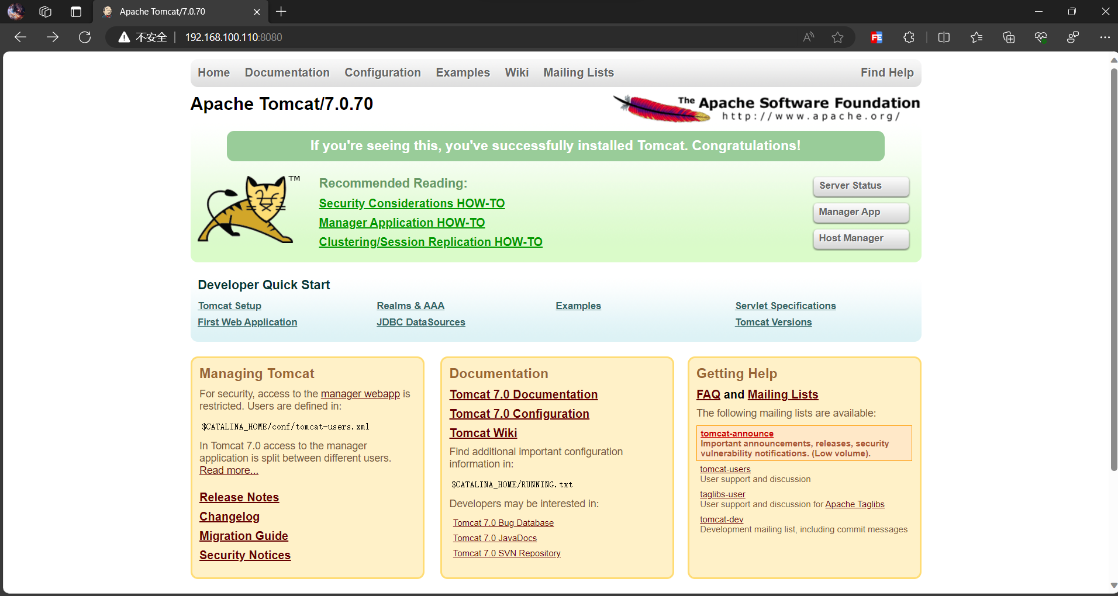Viewport: 1118px width, 596px height.
Task: Open the Release Notes link
Action: (x=239, y=497)
